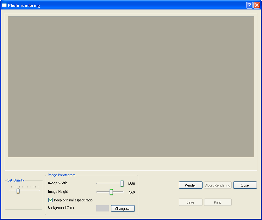Click the Set Quality group label
Viewport: 262px width, 220px height.
16,180
